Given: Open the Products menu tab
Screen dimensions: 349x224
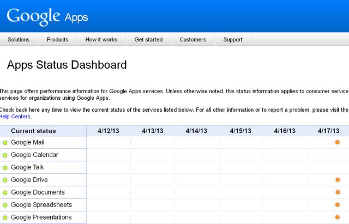Looking at the screenshot, I should coord(57,40).
